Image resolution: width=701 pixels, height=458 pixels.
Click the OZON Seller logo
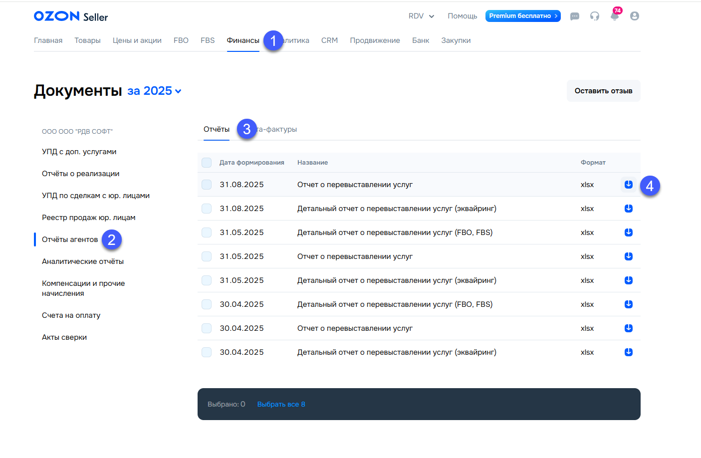pos(71,16)
